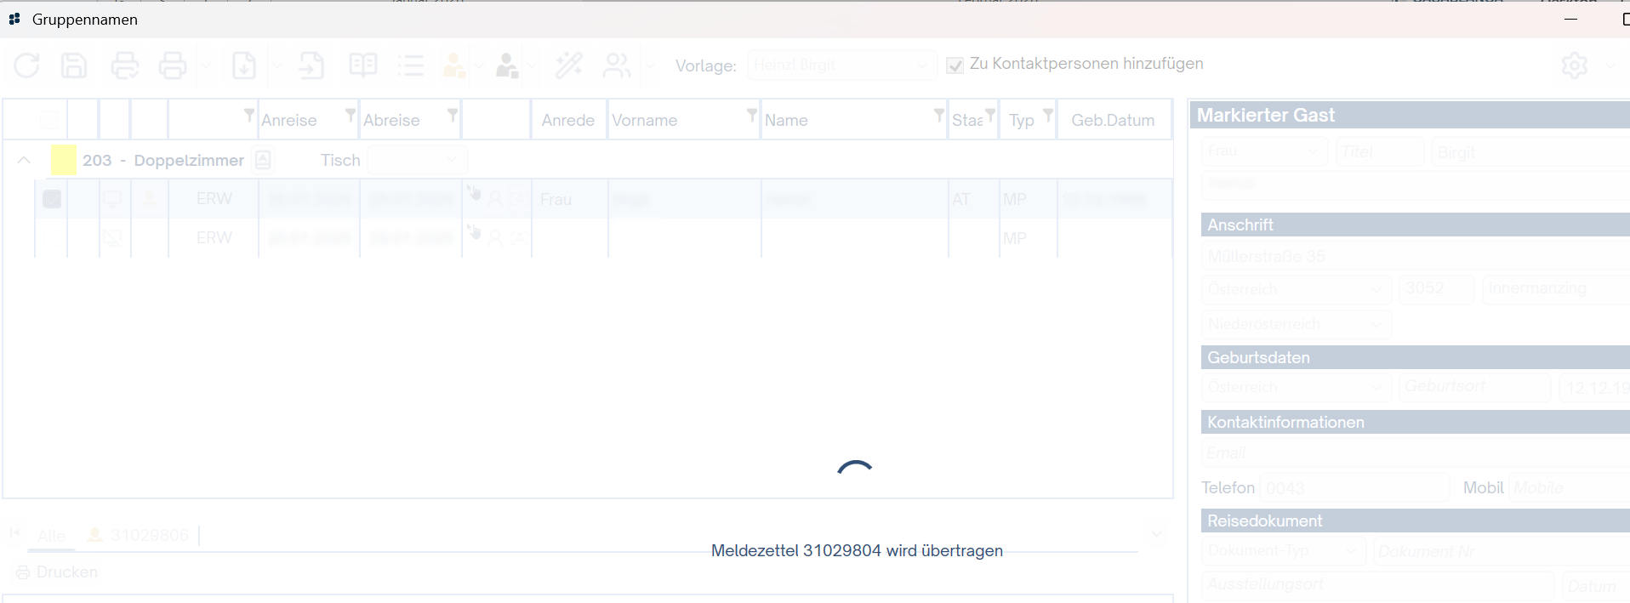Toggle 'Zu Kontaktpersonen hinzufügen' checkbox
The width and height of the screenshot is (1630, 603).
pos(955,65)
